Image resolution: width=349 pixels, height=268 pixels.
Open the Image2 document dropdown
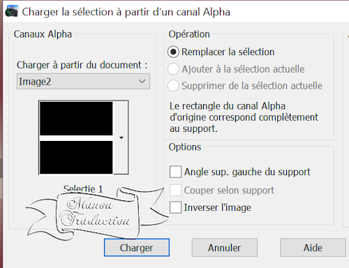tap(83, 82)
